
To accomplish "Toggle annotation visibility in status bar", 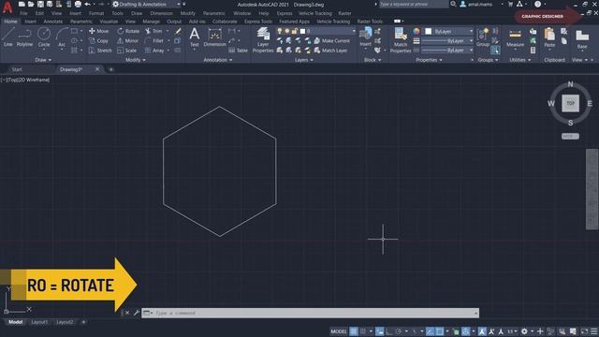I will tap(482, 331).
